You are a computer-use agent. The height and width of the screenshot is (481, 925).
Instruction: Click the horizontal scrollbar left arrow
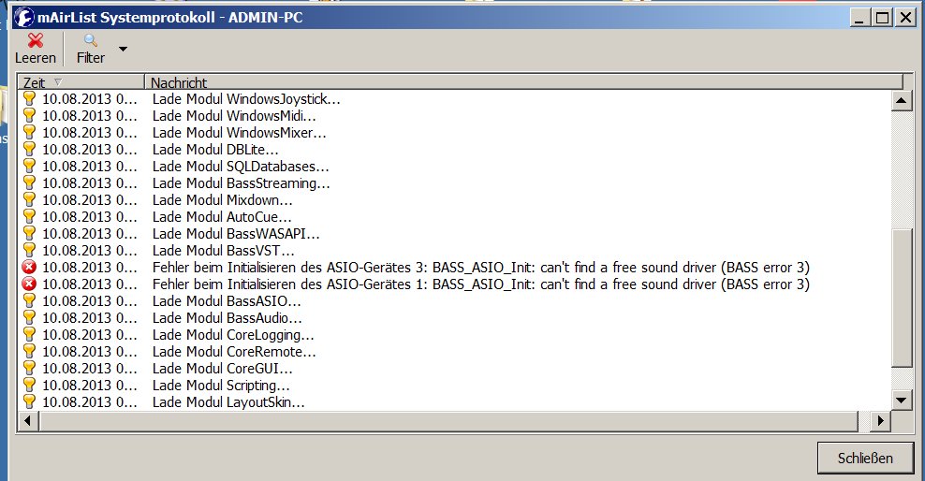28,421
